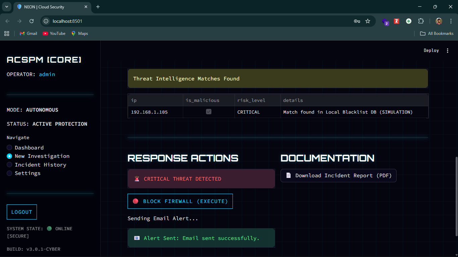Open the app options three-dot menu beside Deploy
This screenshot has height=257, width=458.
coord(448,50)
